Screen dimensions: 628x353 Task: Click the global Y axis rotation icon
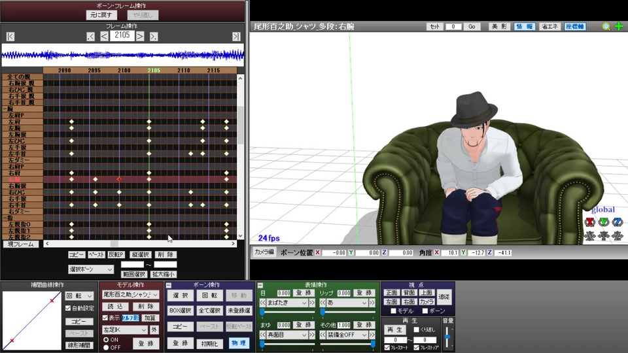[x=604, y=222]
